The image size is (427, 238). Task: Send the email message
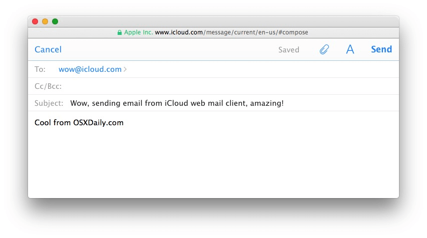[381, 49]
